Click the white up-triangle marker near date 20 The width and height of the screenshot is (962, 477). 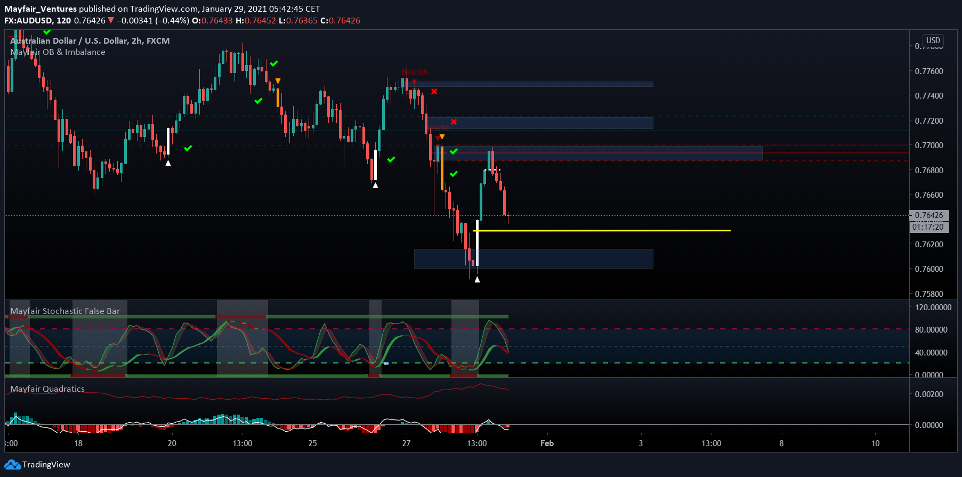168,163
